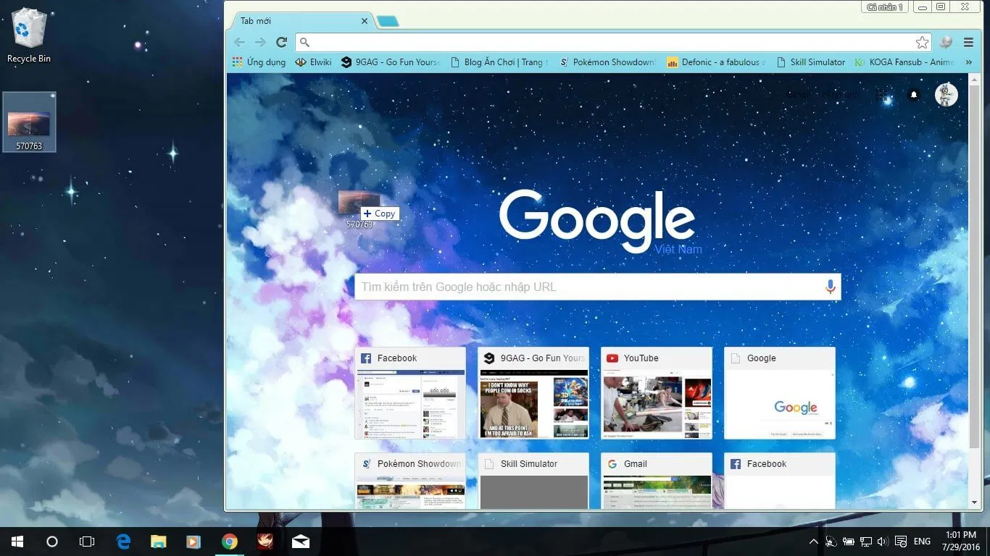Click the Google account avatar
Screen dimensions: 990x556
(x=946, y=95)
